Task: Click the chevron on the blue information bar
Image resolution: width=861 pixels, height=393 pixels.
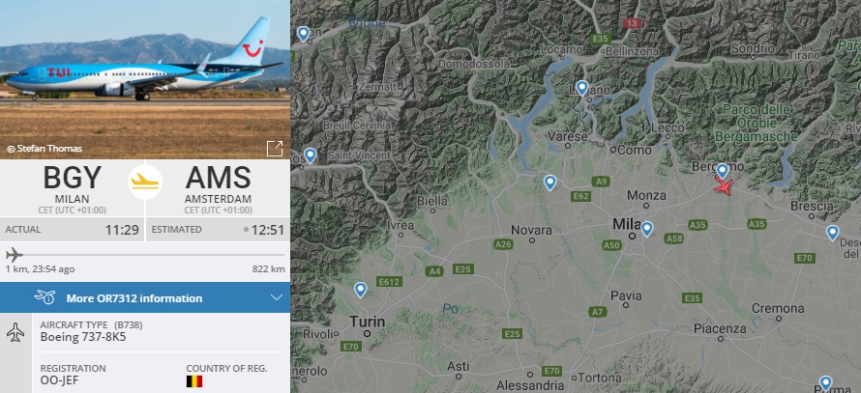Action: [276, 297]
